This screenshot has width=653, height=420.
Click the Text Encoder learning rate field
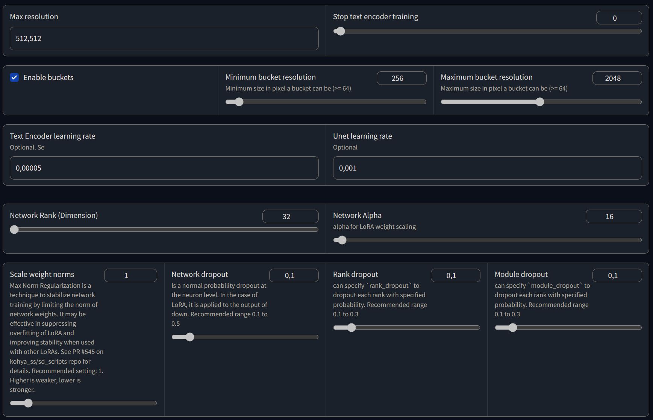164,168
